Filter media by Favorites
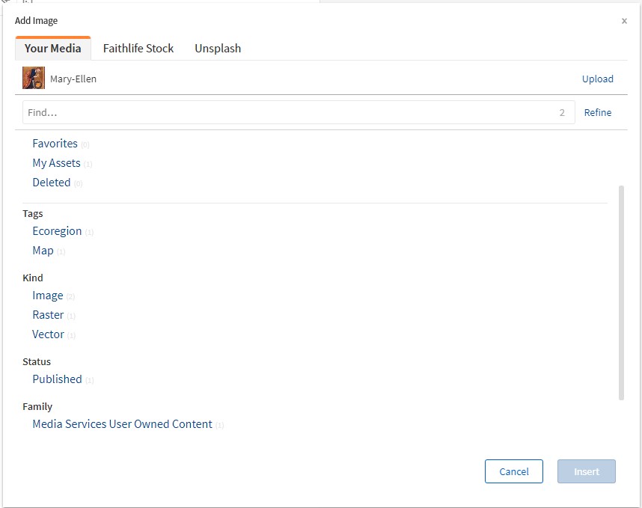 (55, 143)
